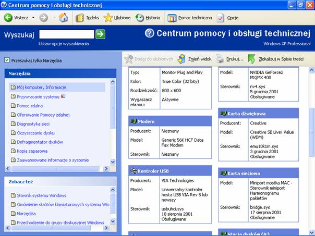Click the grayed forward arrow icon
This screenshot has width=315, height=236.
pos(44,18)
